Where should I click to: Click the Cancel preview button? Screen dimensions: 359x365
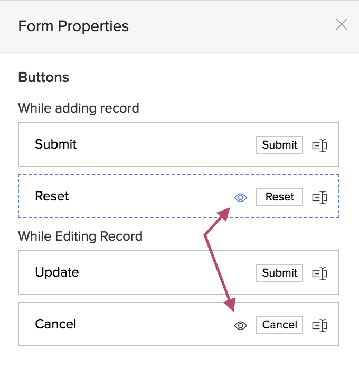point(279,325)
